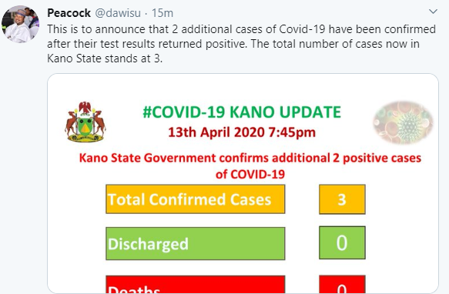Screen dimensions: 449x294
Task: Open the attached COVID-19 update image
Action: [x=243, y=183]
